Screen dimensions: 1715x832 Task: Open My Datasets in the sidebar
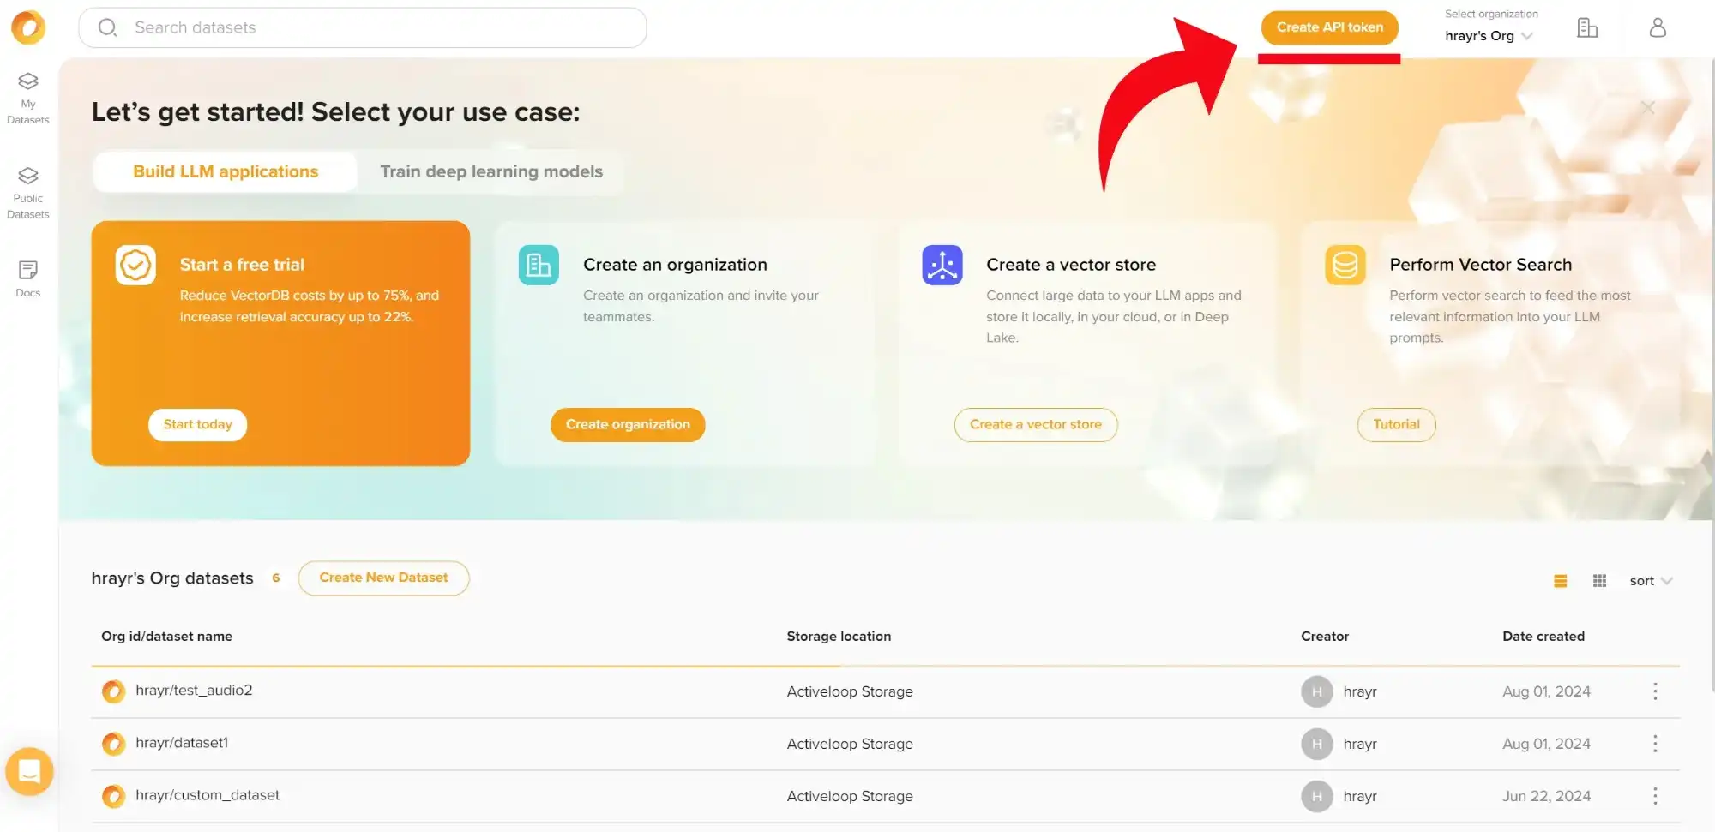pyautogui.click(x=28, y=99)
